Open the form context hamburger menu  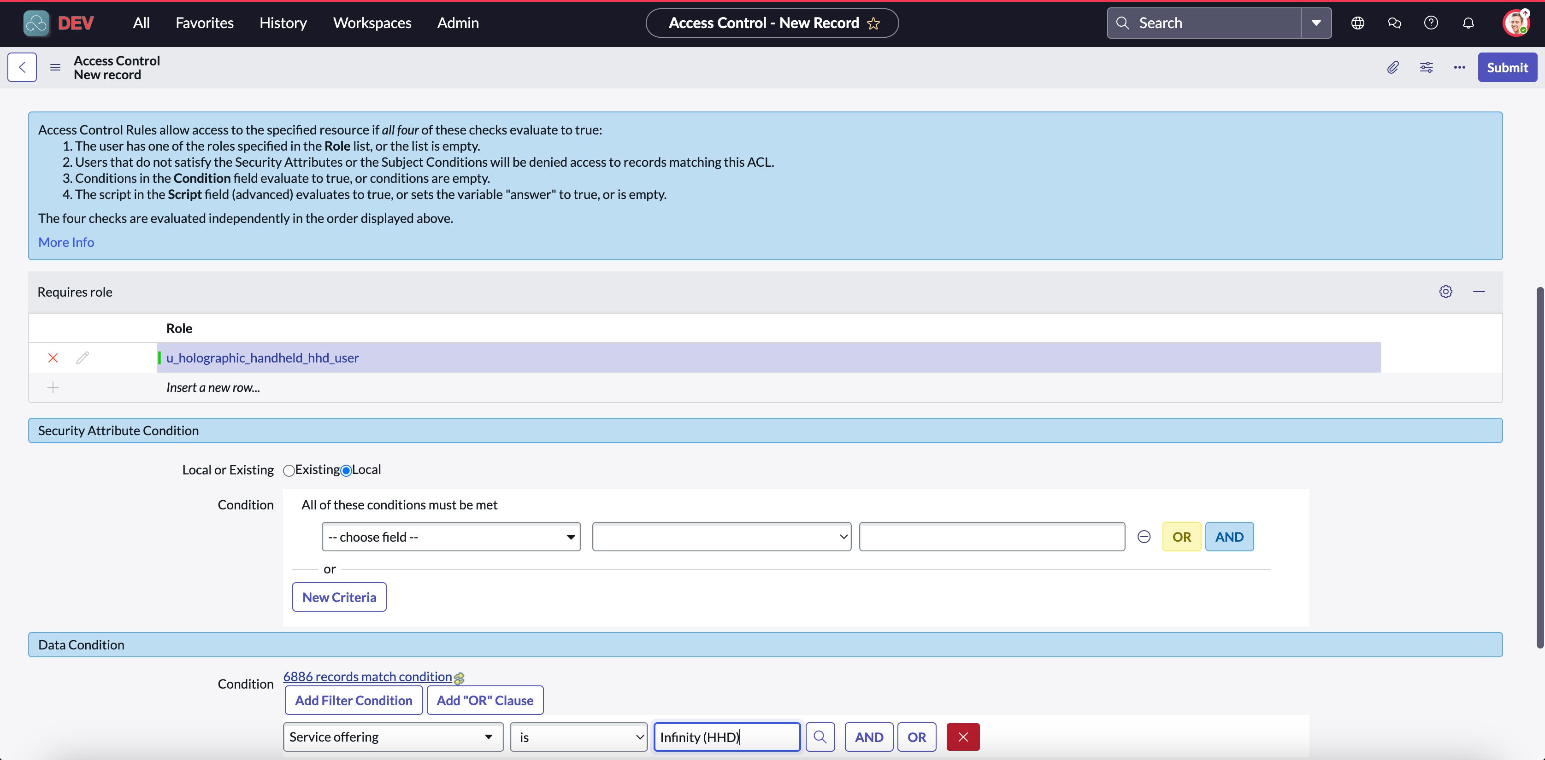tap(55, 67)
